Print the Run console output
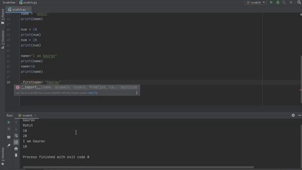 click(x=16, y=149)
